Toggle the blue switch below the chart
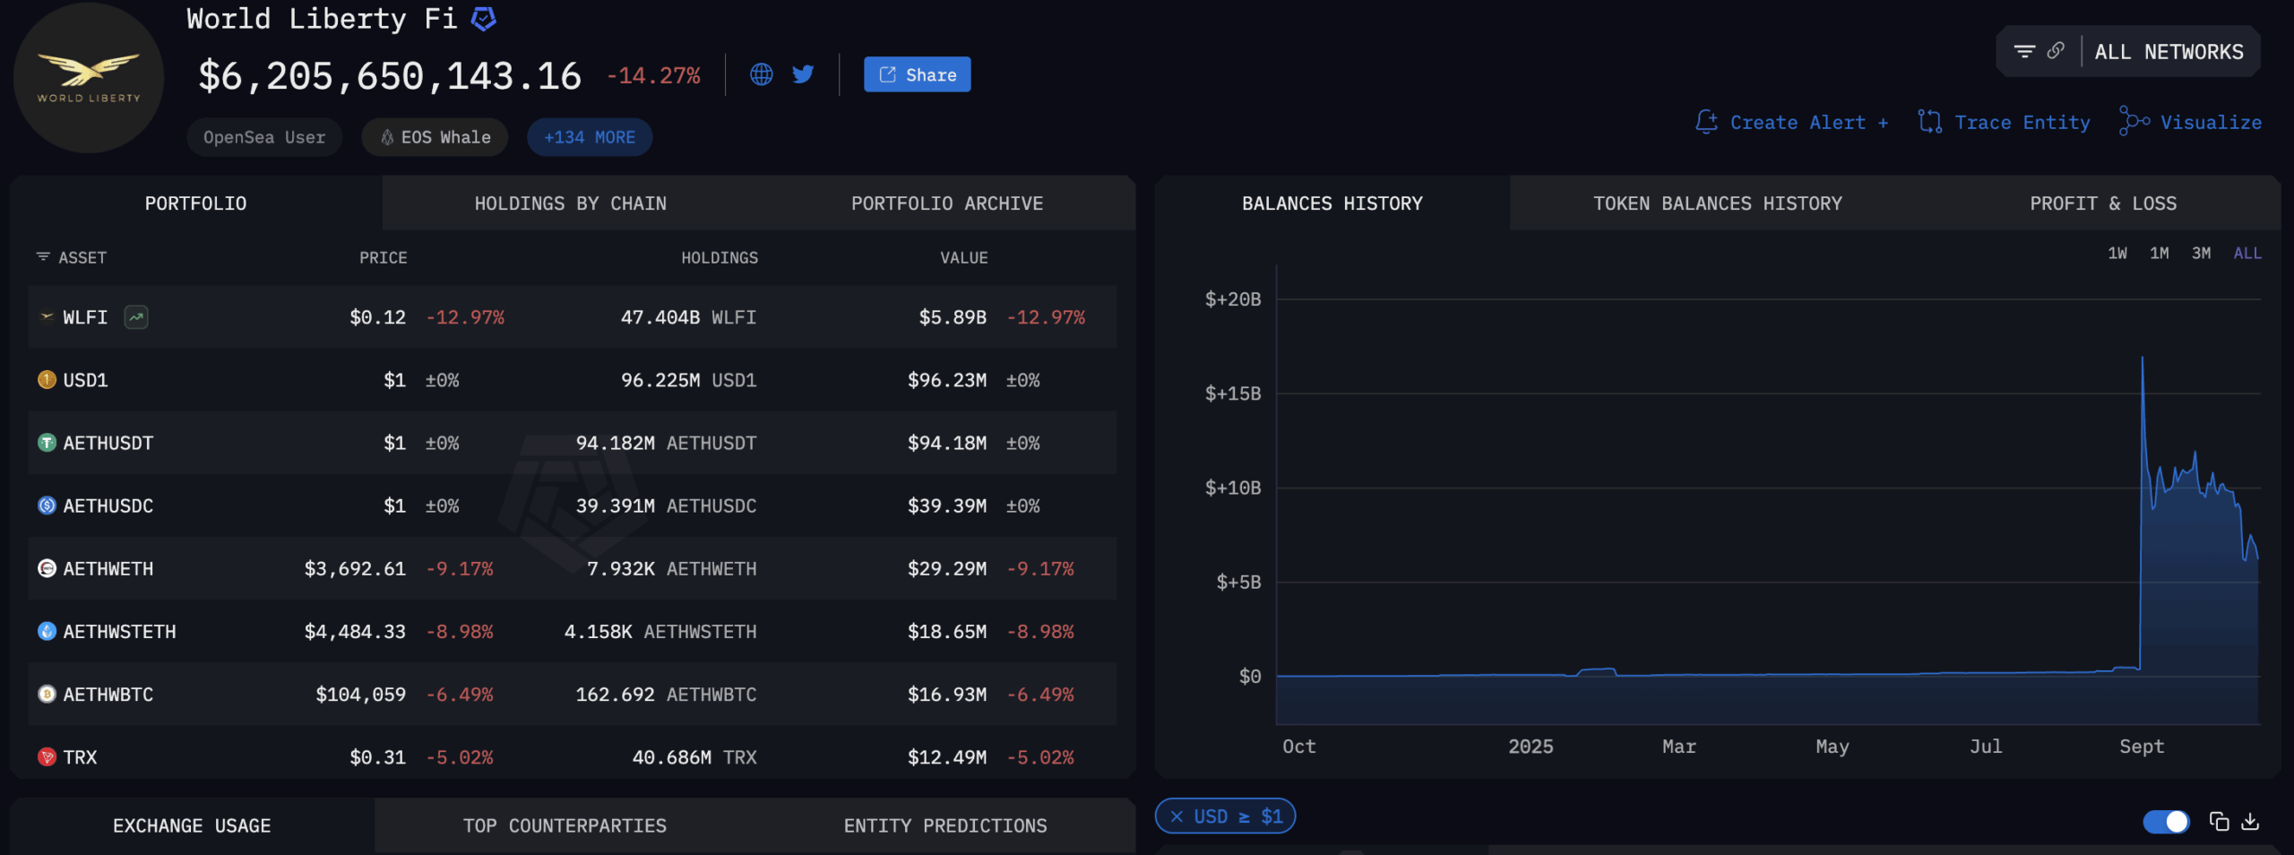 2165,821
